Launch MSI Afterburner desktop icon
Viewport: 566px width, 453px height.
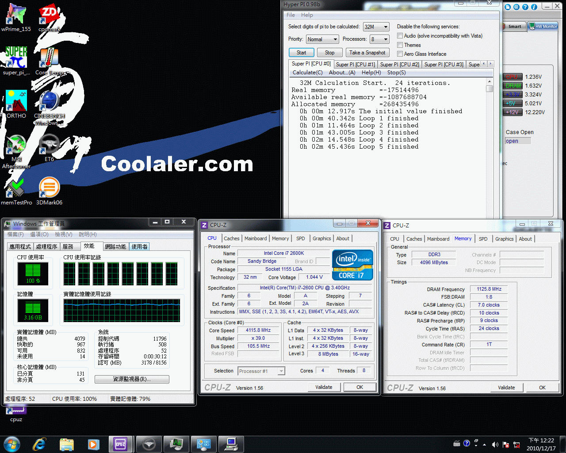coord(16,151)
